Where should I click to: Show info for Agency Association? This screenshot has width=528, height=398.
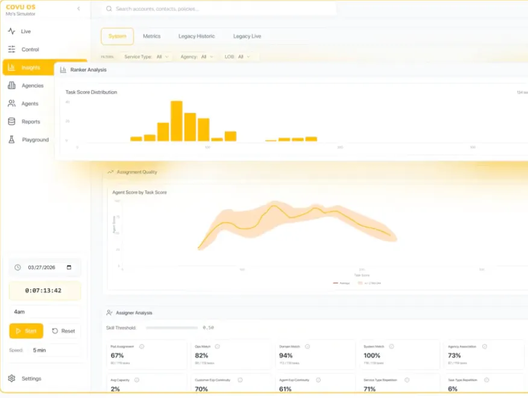(x=485, y=346)
